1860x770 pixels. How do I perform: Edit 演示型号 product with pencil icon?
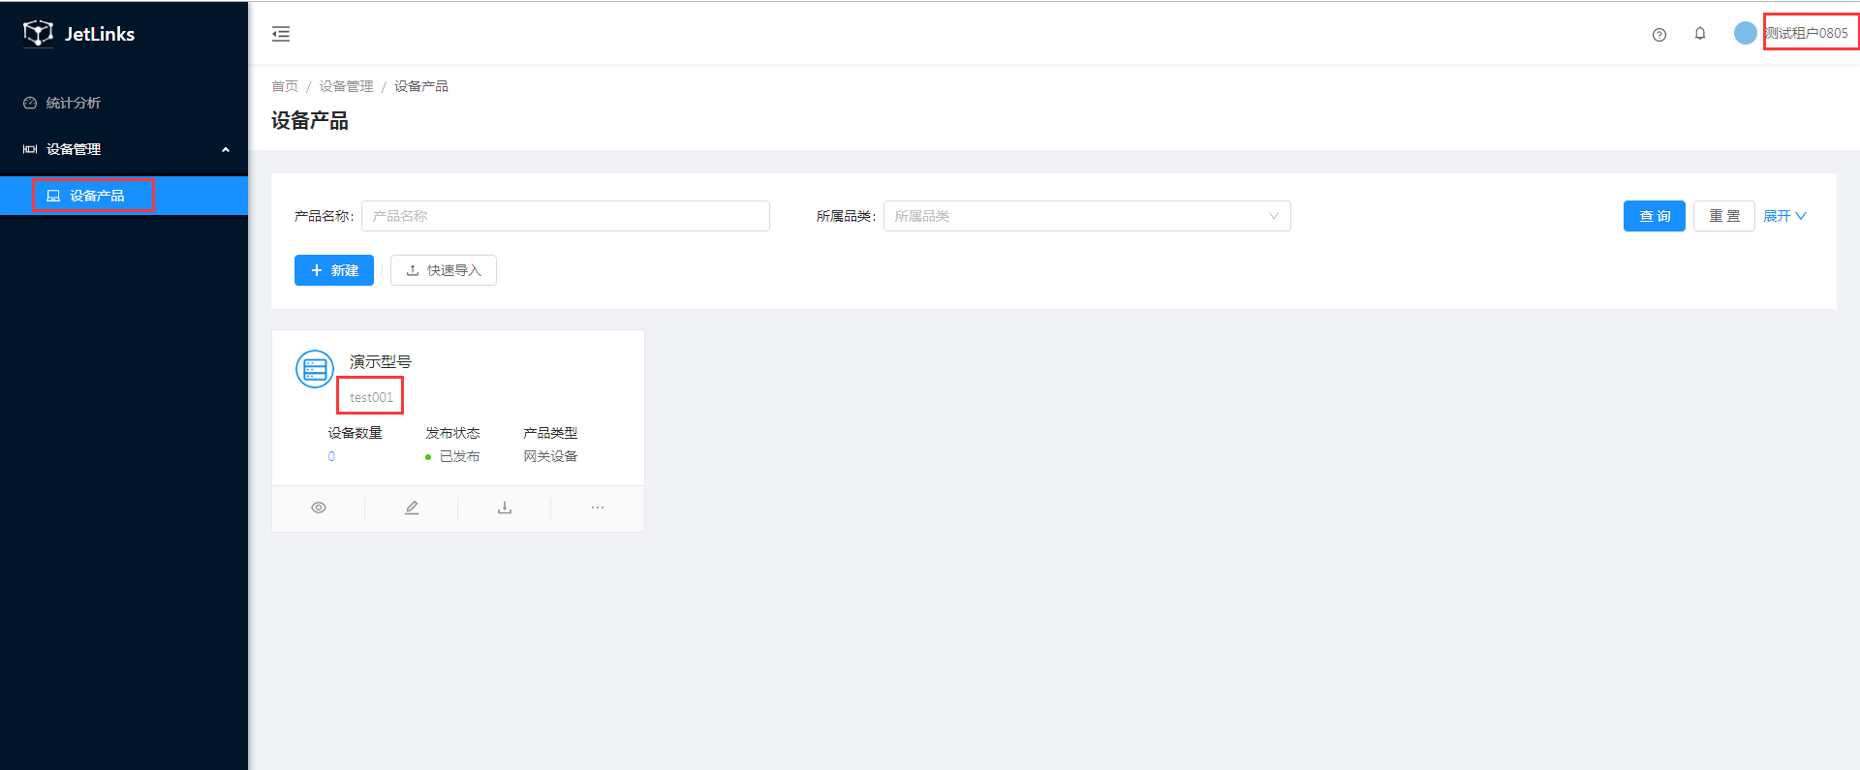pos(412,508)
